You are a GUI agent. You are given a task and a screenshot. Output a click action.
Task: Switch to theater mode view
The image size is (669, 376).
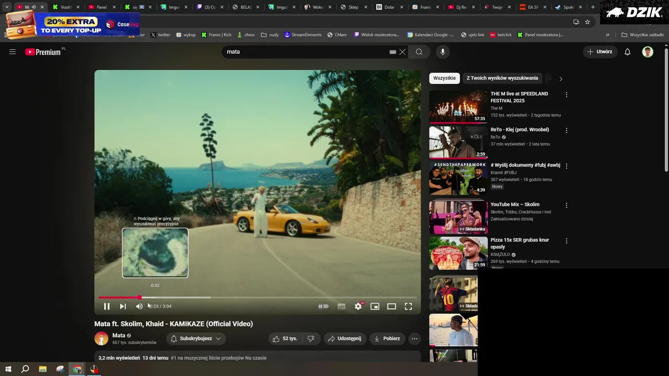click(391, 307)
